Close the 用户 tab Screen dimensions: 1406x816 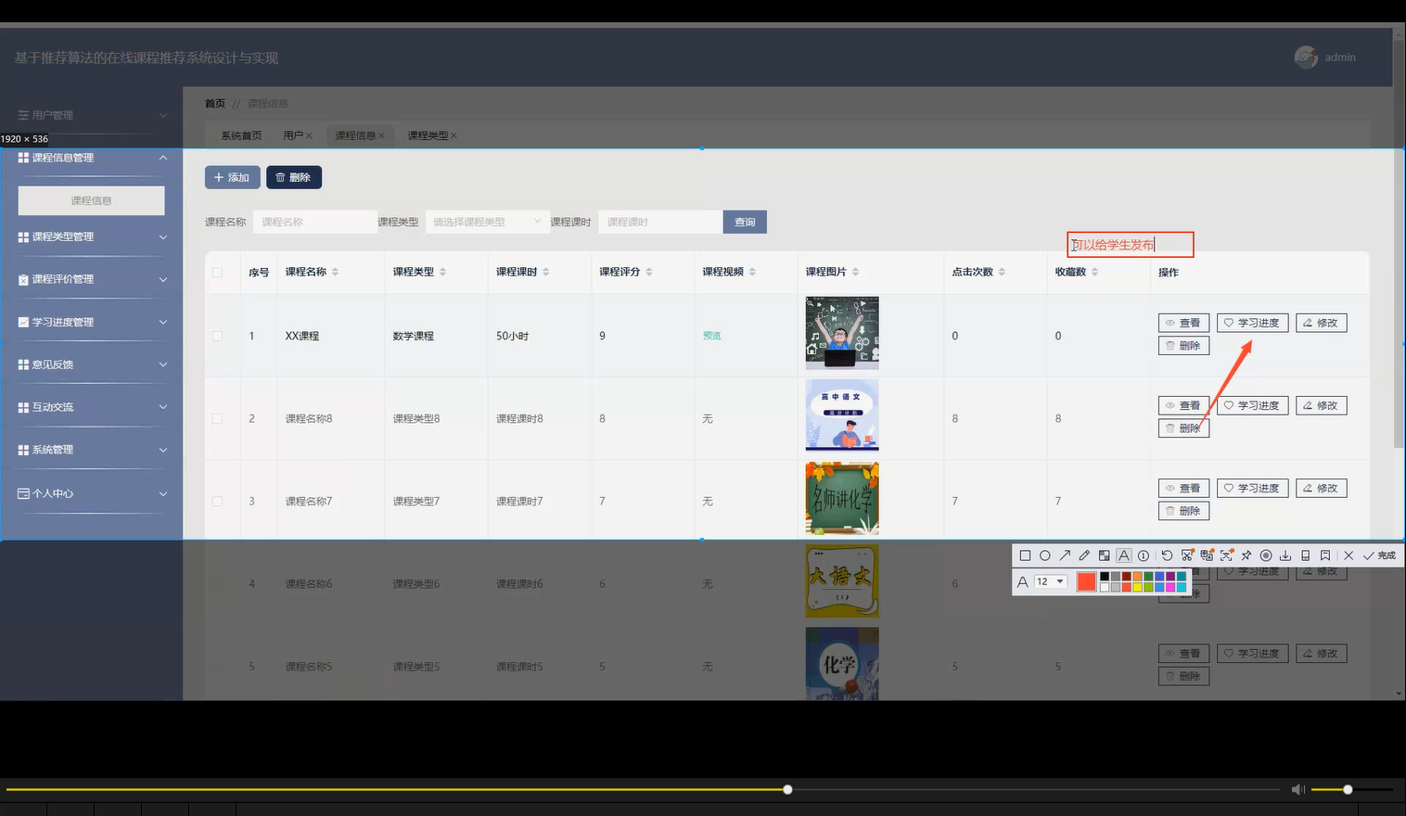pyautogui.click(x=309, y=135)
